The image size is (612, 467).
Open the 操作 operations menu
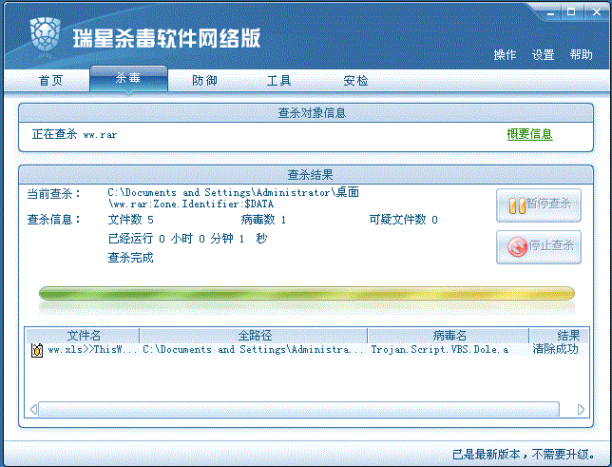click(x=505, y=55)
